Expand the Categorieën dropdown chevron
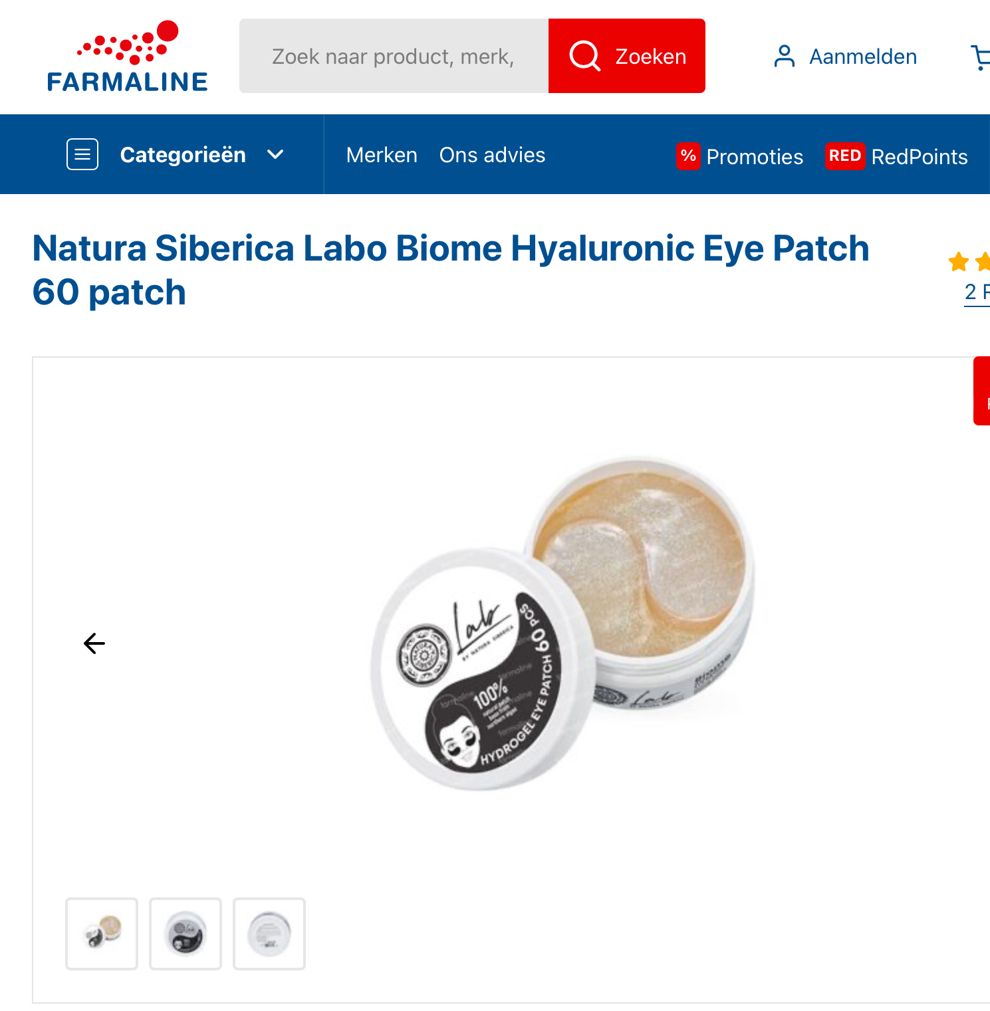This screenshot has width=990, height=1011. tap(275, 155)
